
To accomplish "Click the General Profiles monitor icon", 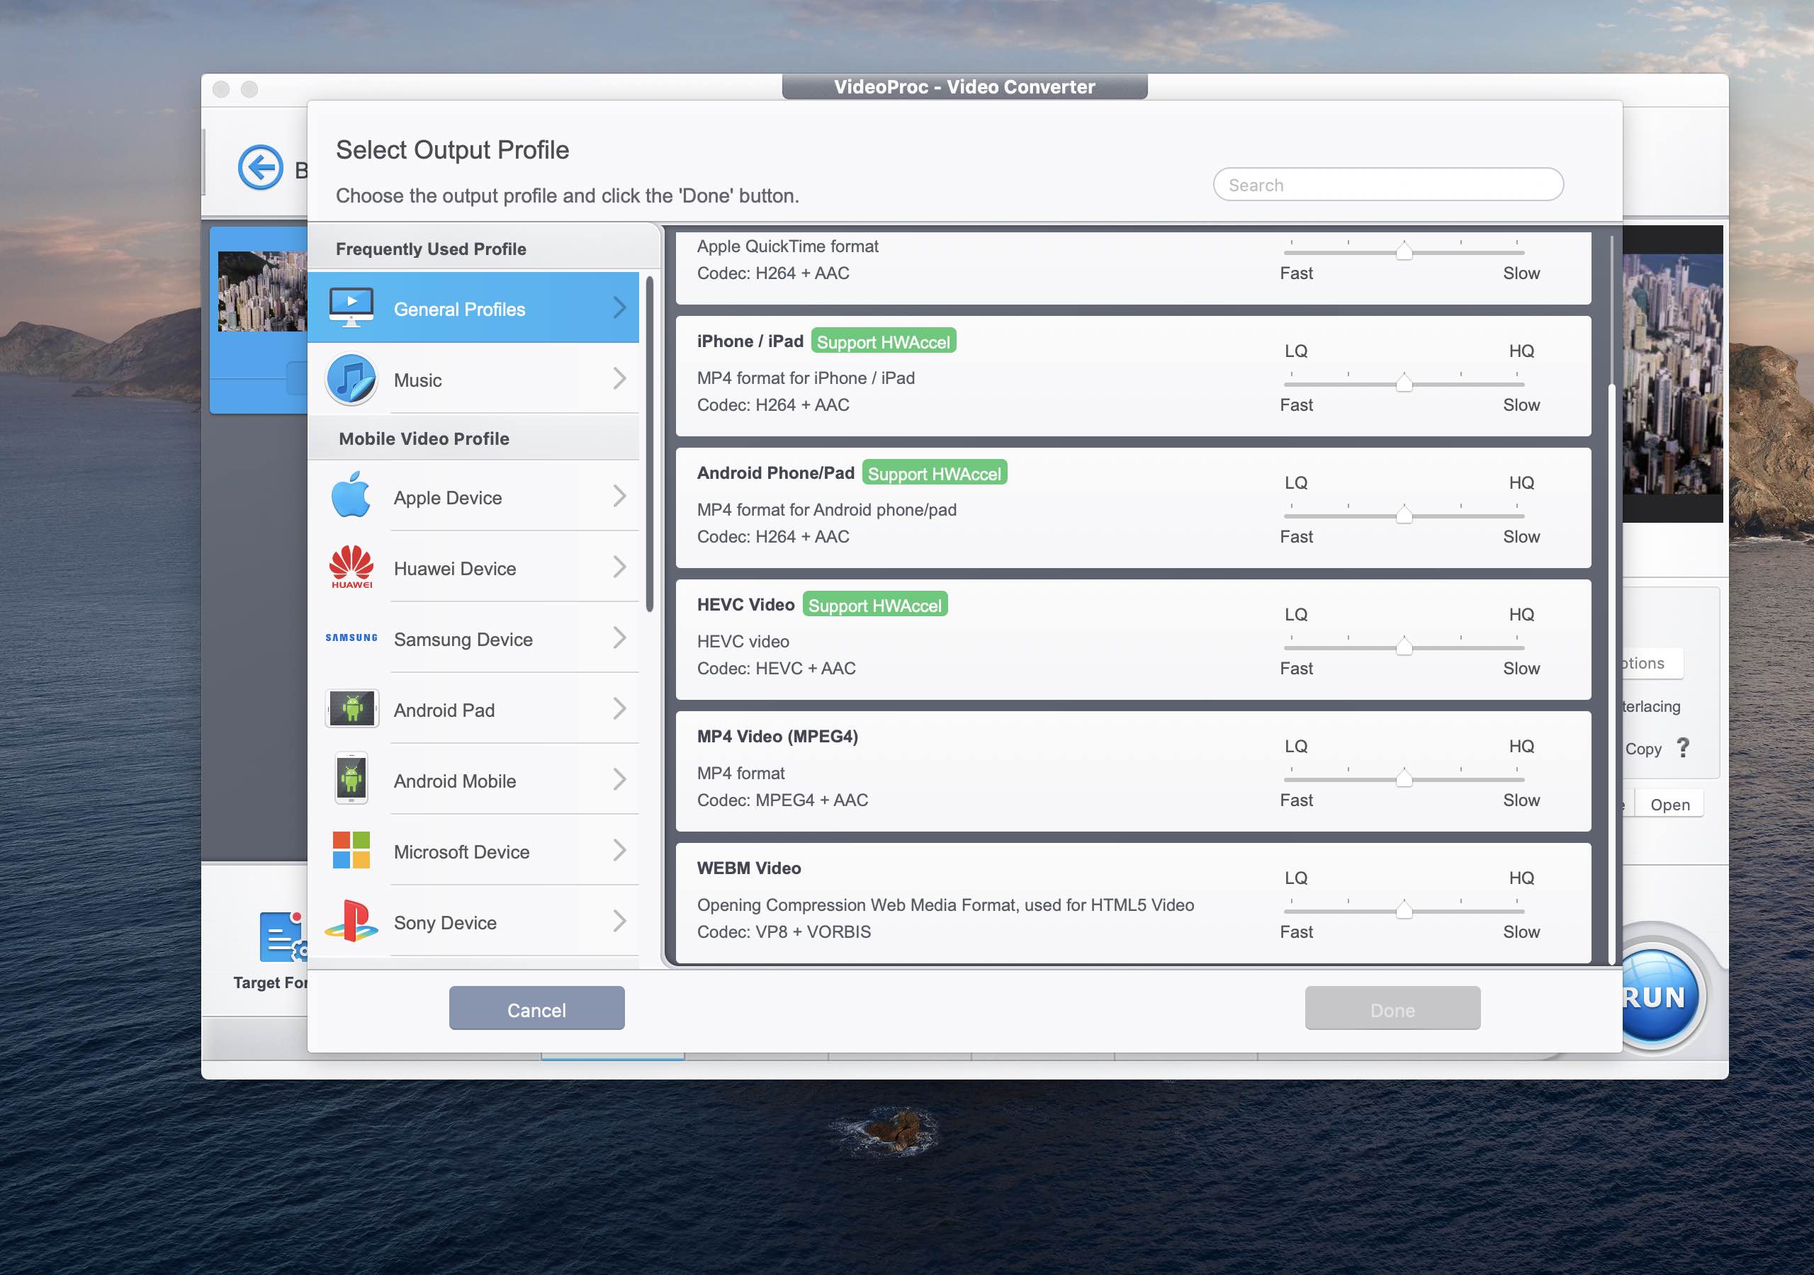I will pyautogui.click(x=351, y=307).
